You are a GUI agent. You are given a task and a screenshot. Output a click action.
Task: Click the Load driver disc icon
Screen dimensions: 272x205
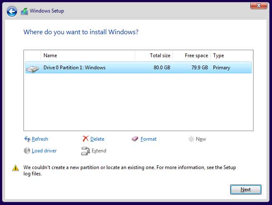[x=27, y=151]
